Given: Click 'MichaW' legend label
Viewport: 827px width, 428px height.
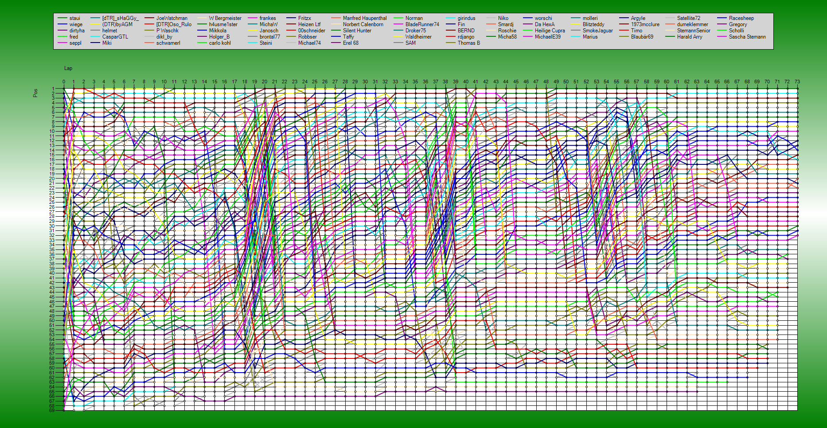Looking at the screenshot, I should pyautogui.click(x=269, y=24).
